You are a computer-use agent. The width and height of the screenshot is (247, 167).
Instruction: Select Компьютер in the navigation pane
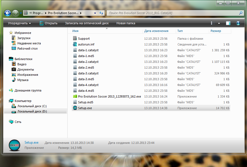click(23, 101)
